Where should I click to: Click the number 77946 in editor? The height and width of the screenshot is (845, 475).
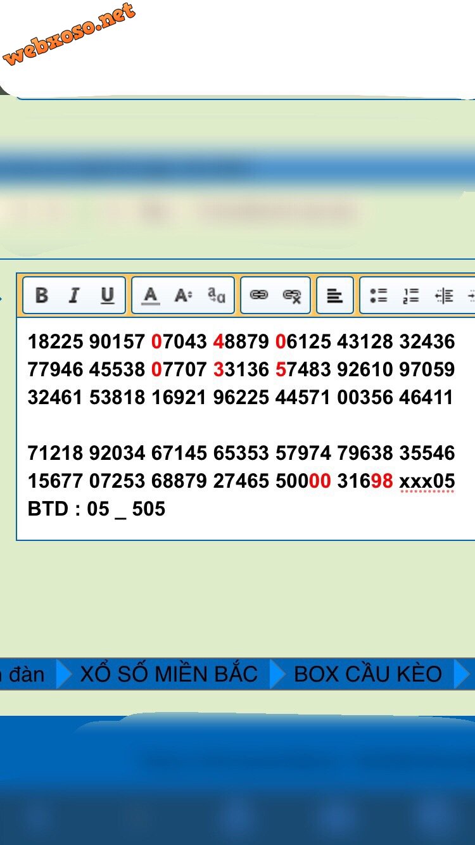56,369
